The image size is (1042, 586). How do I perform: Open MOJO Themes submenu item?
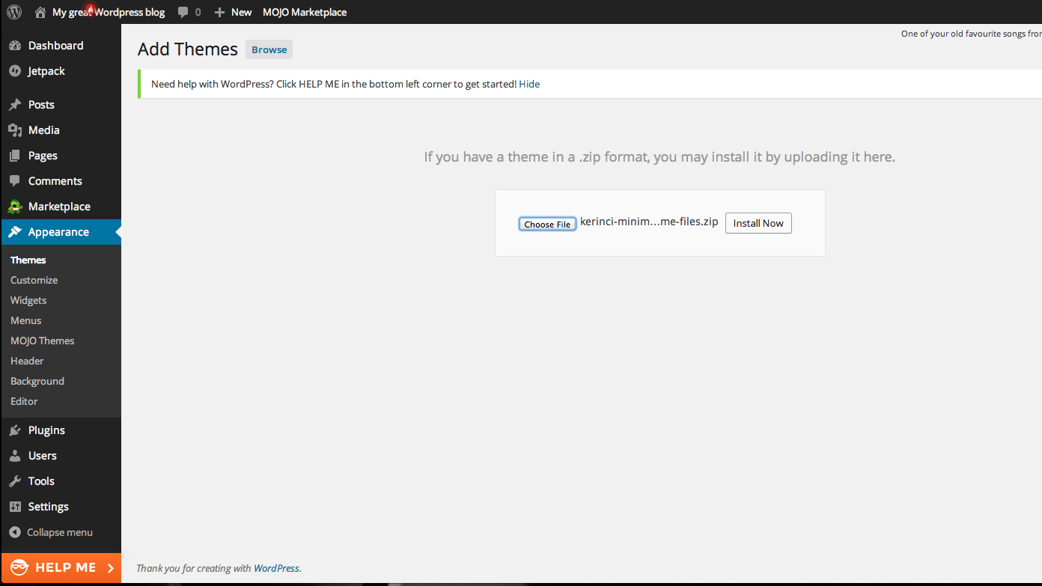click(42, 341)
